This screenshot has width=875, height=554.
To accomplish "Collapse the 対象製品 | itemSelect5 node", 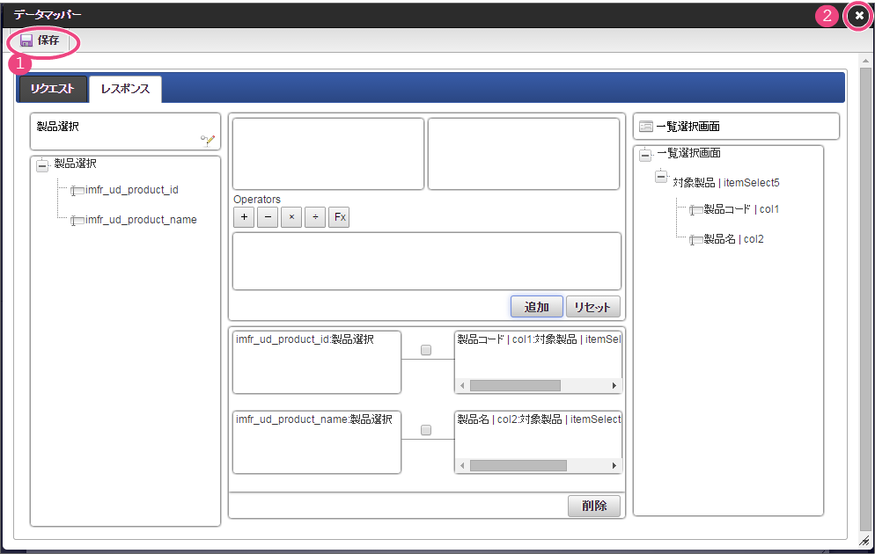I will [x=661, y=178].
